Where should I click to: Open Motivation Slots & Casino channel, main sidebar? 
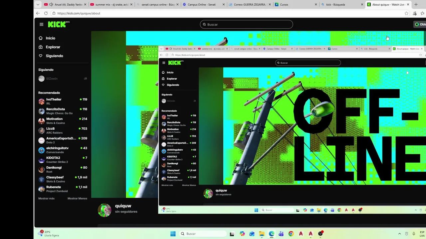[x=63, y=121]
